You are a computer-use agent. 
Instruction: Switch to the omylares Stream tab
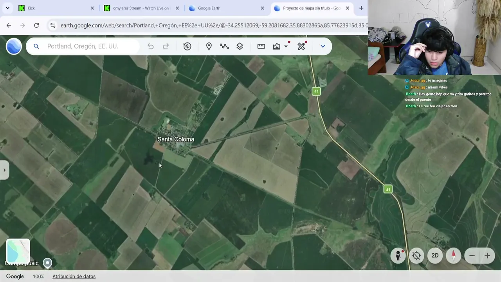[141, 8]
